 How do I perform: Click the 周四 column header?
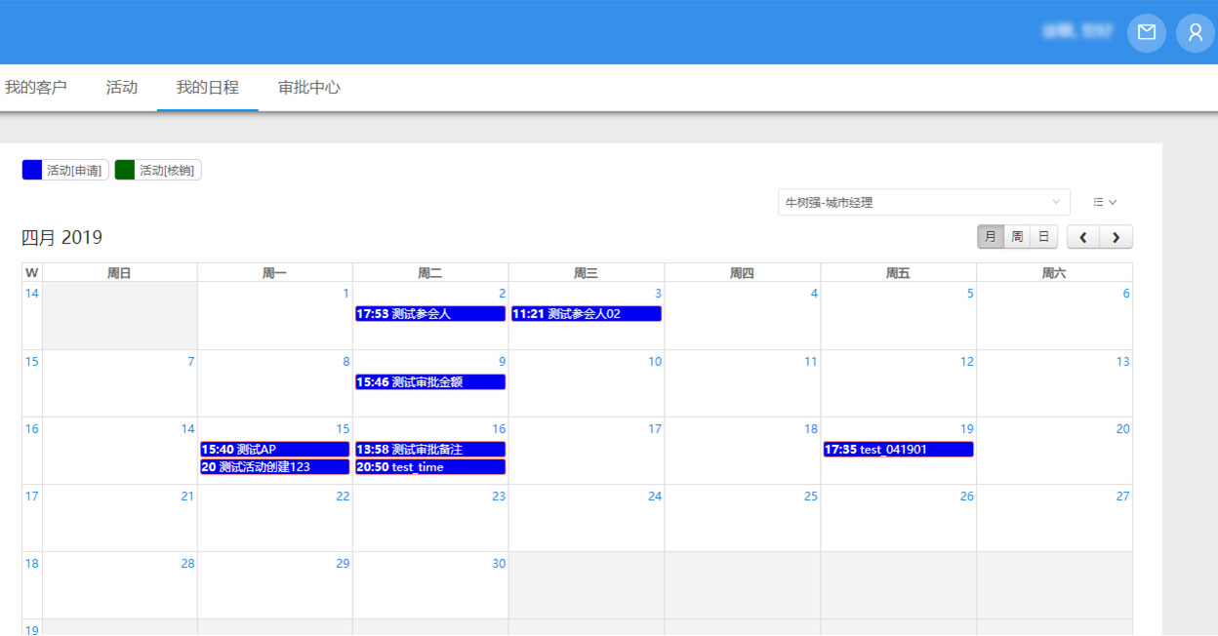[743, 273]
